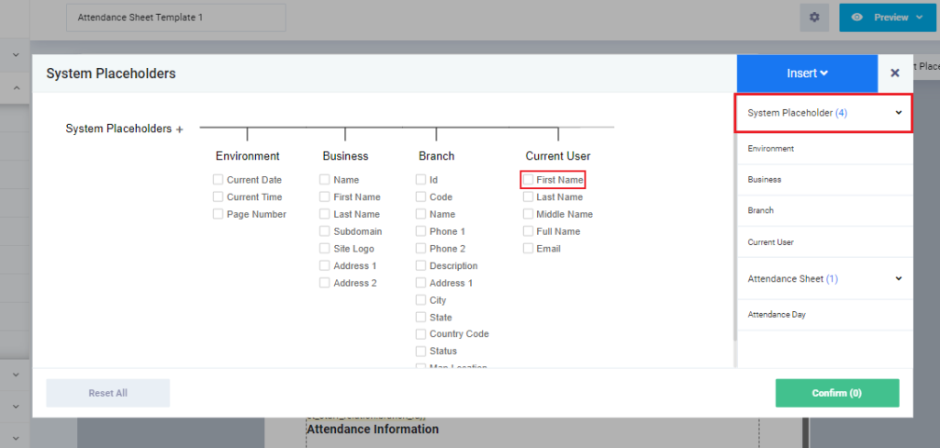940x448 pixels.
Task: Check the Site Logo checkbox
Action: tap(324, 248)
